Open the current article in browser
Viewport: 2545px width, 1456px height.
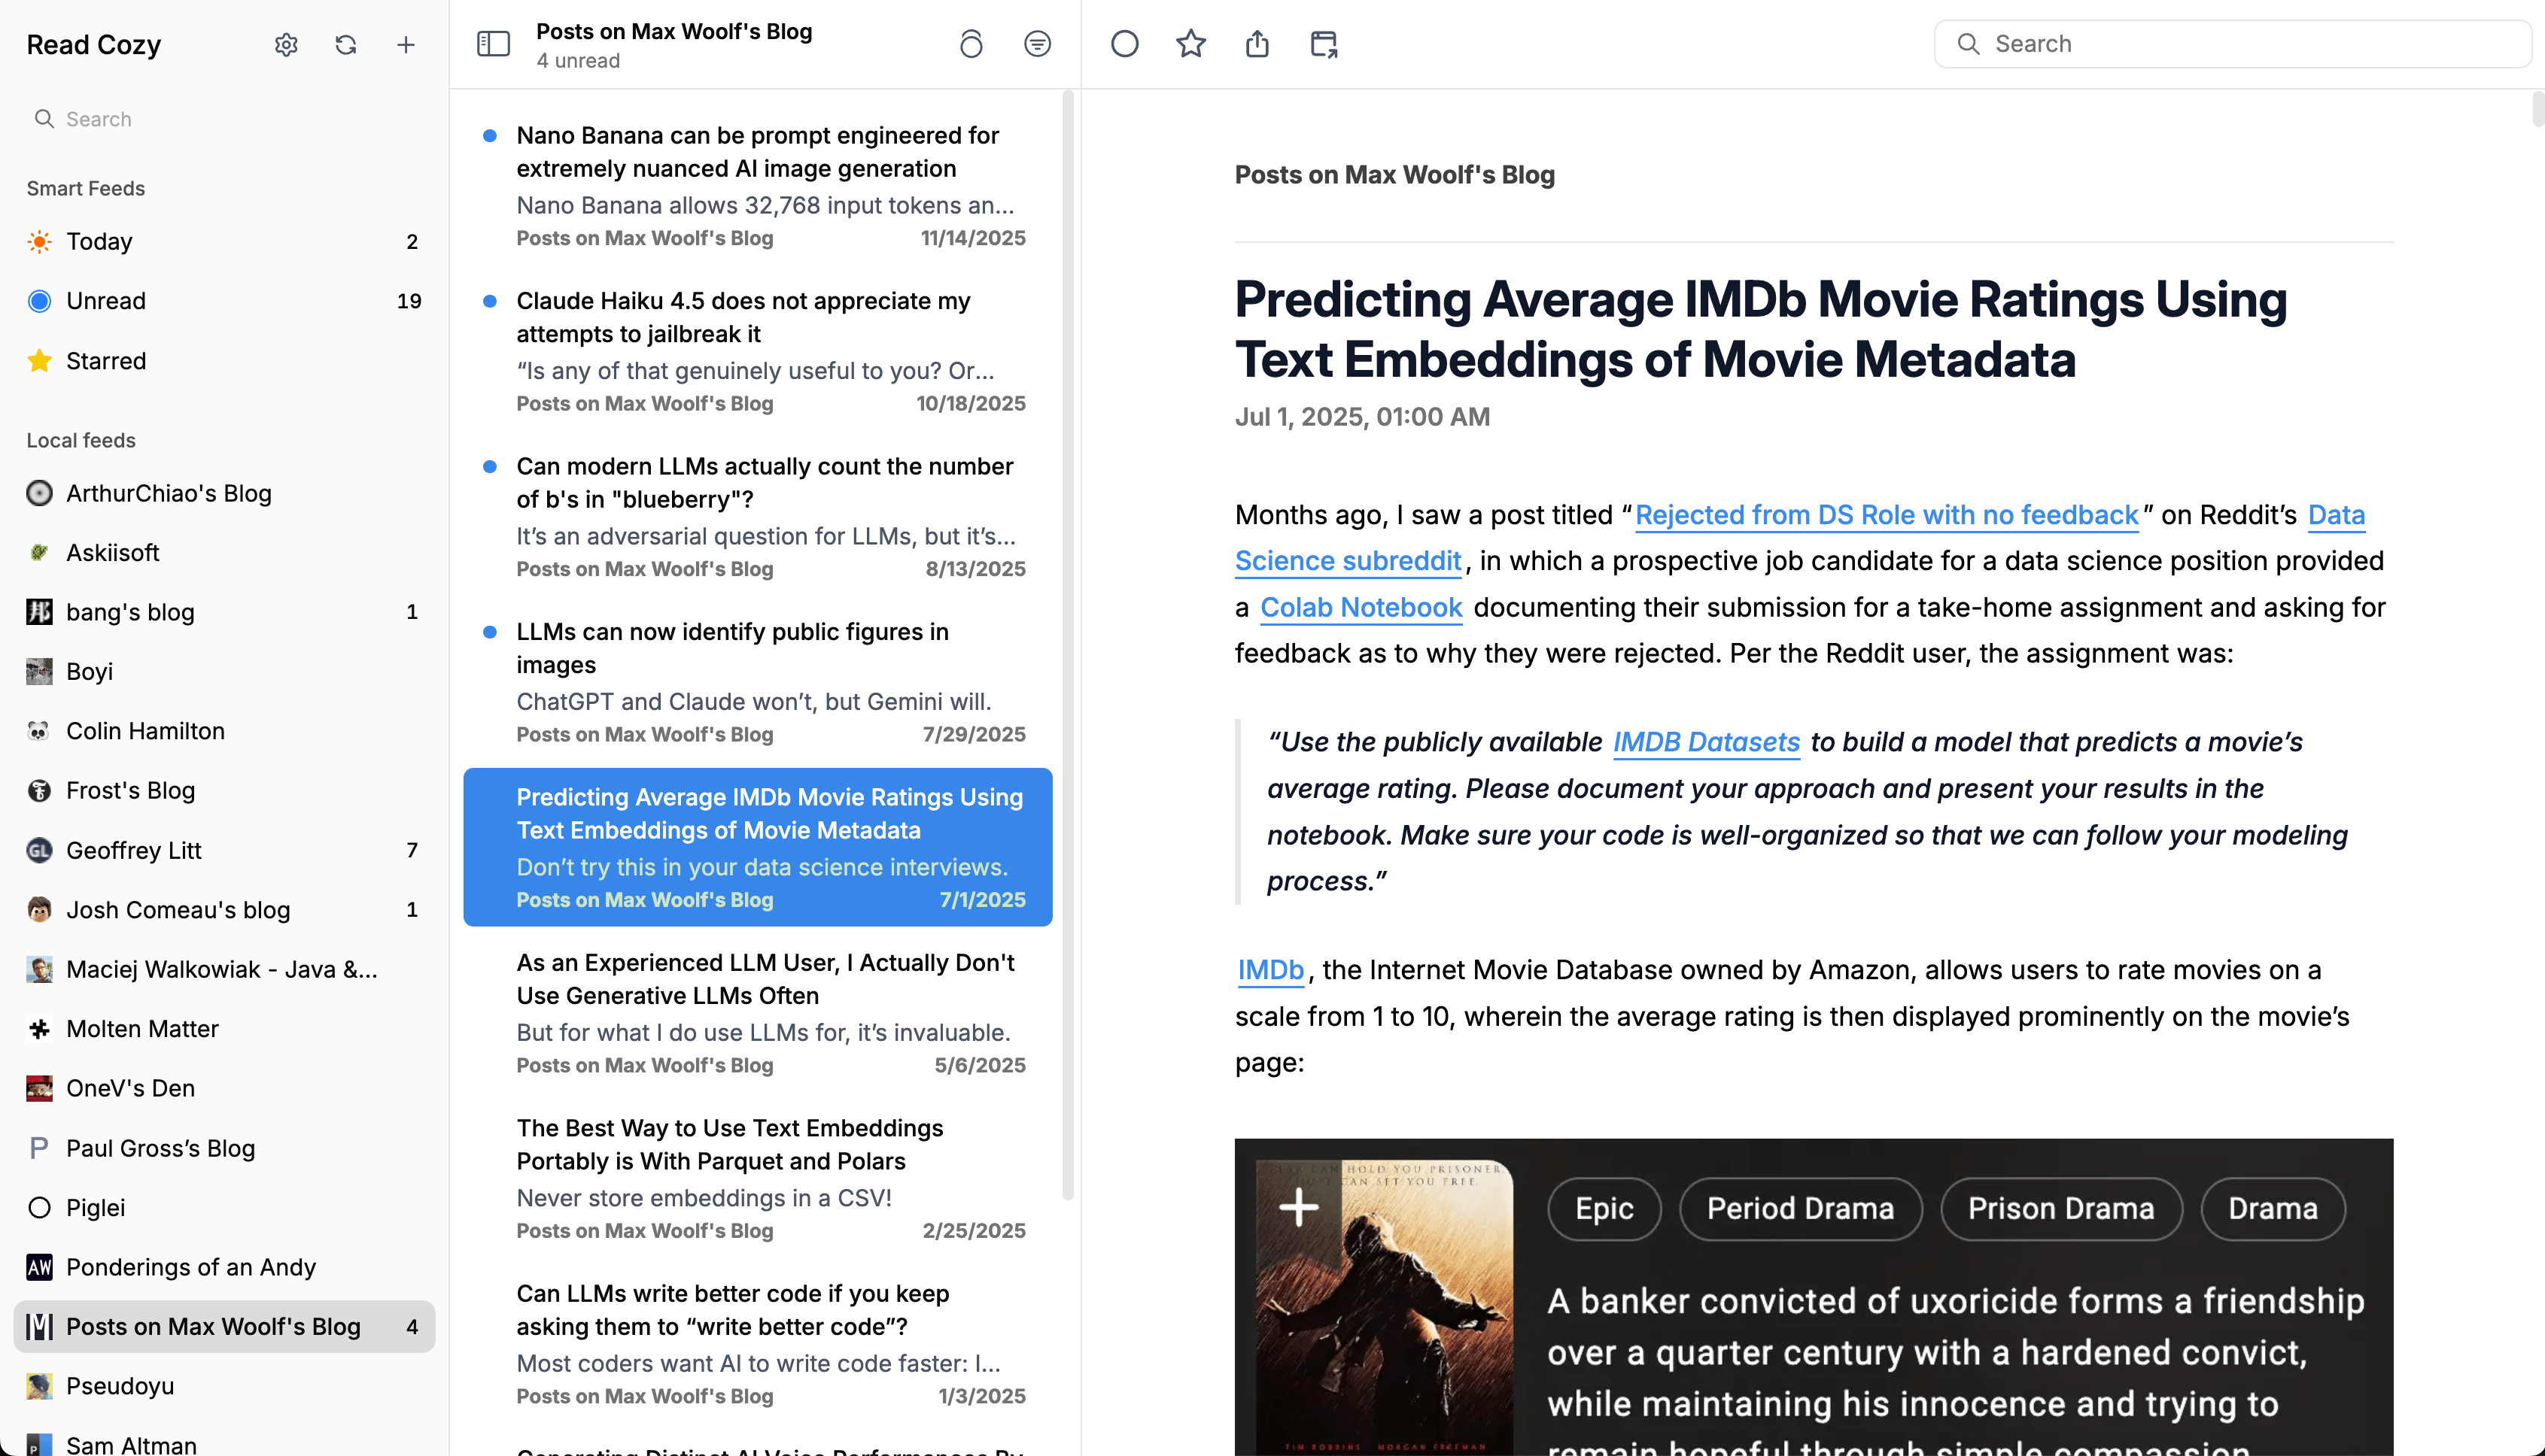tap(1322, 43)
